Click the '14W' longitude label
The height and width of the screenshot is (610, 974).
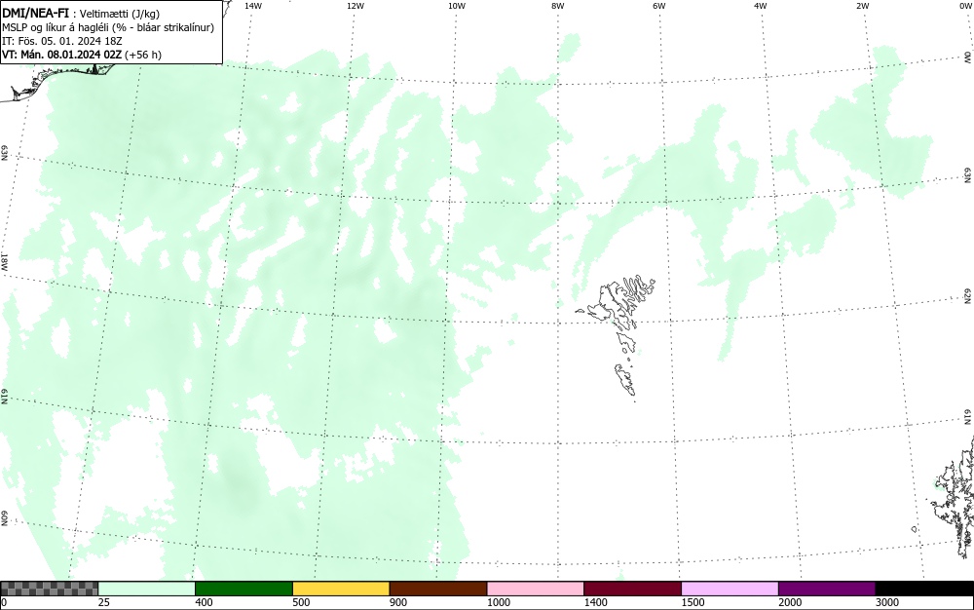(x=253, y=6)
